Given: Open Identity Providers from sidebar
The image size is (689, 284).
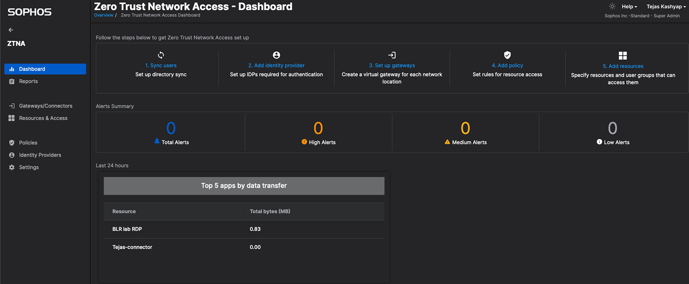Looking at the screenshot, I should coord(40,155).
